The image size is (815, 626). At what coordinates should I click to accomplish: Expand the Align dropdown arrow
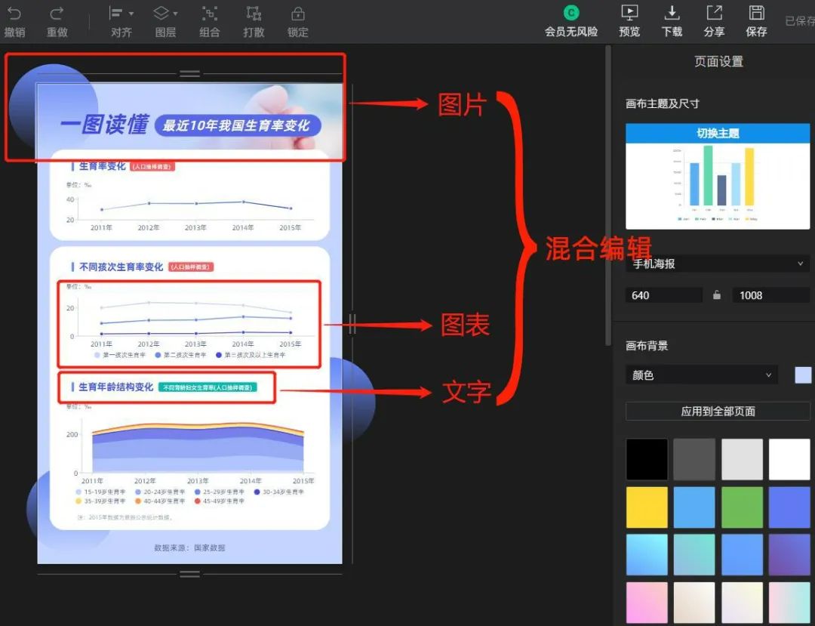point(131,14)
